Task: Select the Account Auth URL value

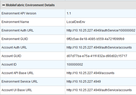Action: coord(99,47)
